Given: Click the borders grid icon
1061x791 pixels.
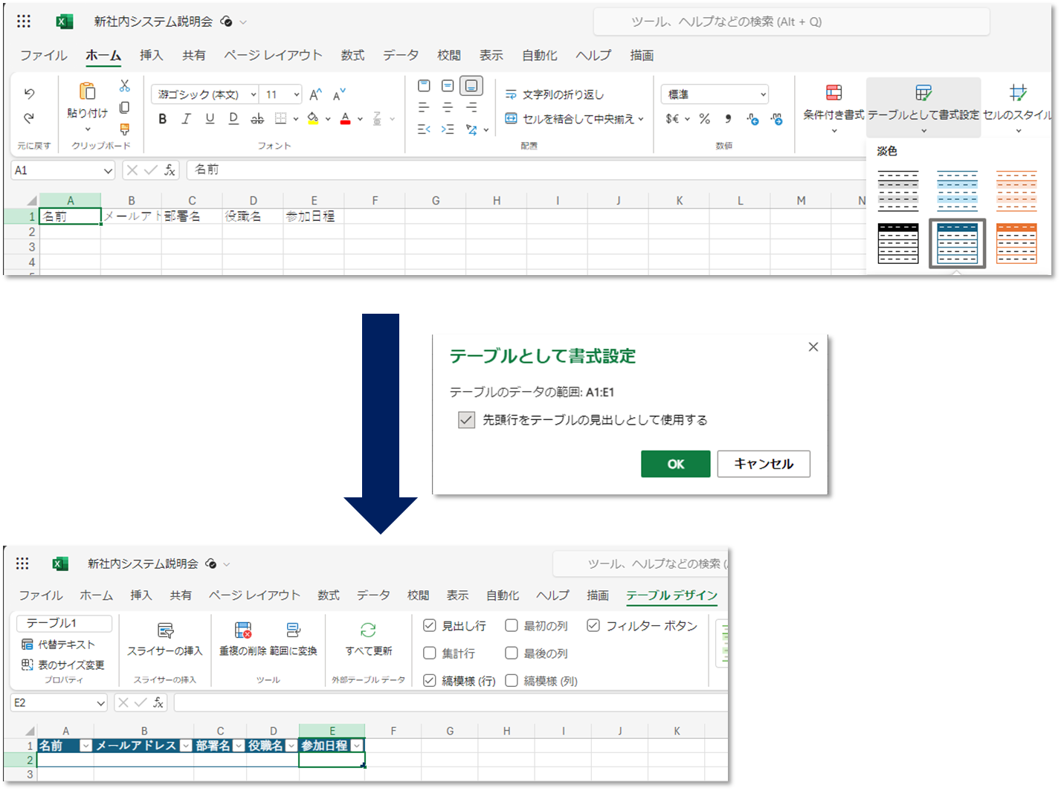Looking at the screenshot, I should coord(280,119).
